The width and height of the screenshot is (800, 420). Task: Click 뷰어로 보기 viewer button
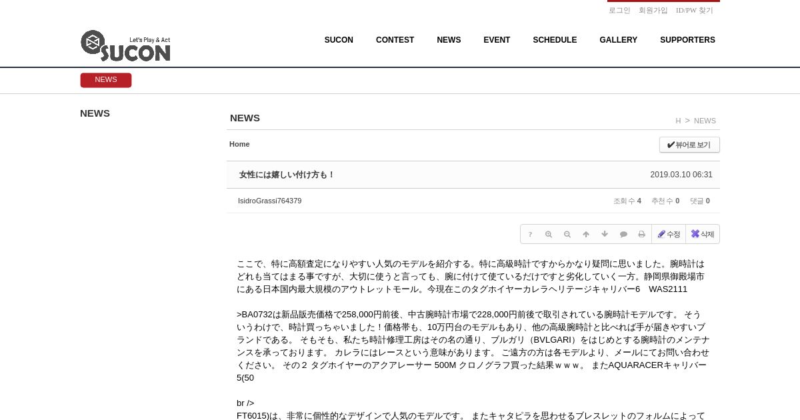(x=689, y=145)
